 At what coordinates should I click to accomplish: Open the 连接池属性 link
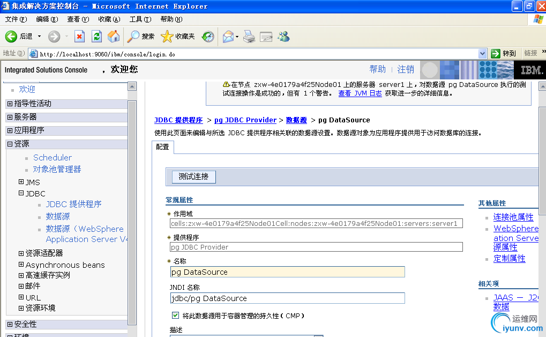coord(513,217)
